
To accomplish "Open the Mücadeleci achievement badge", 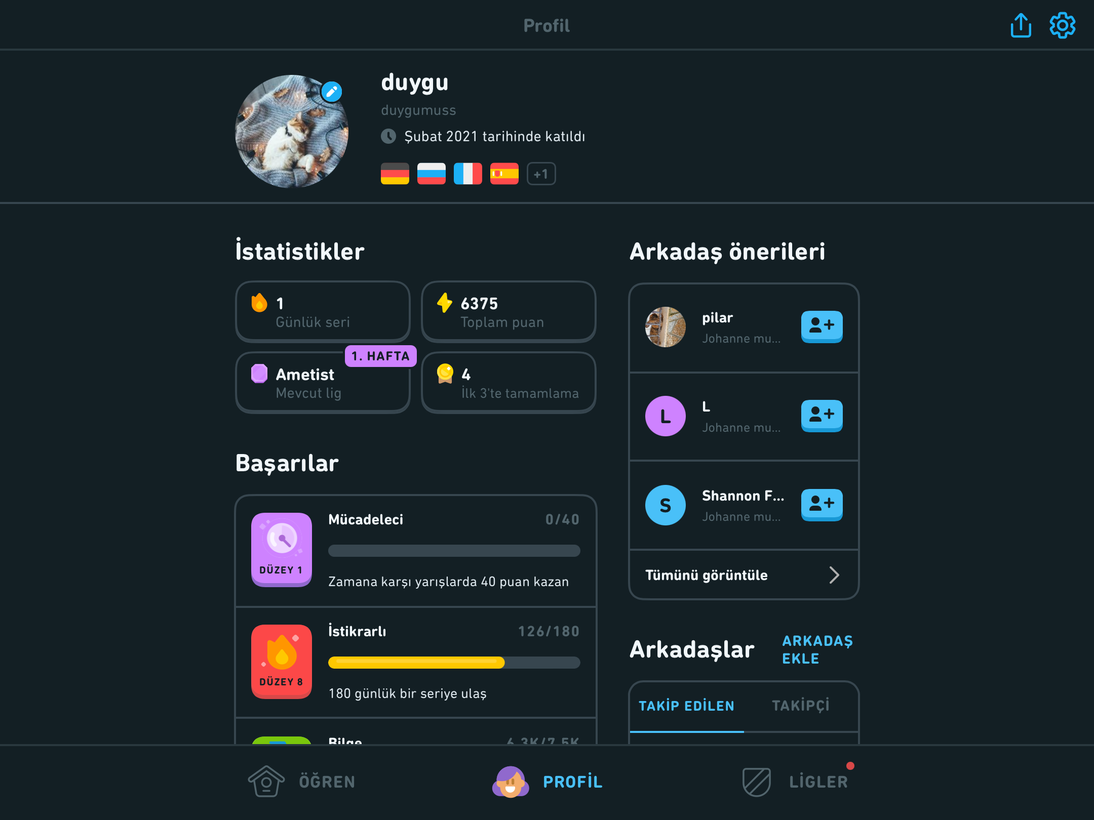I will (282, 550).
